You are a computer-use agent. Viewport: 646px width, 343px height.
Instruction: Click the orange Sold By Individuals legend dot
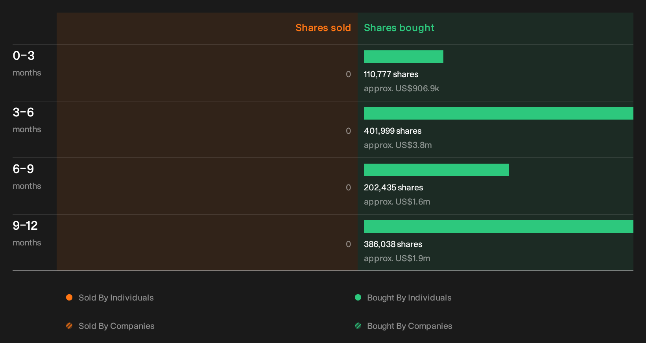[x=69, y=297]
